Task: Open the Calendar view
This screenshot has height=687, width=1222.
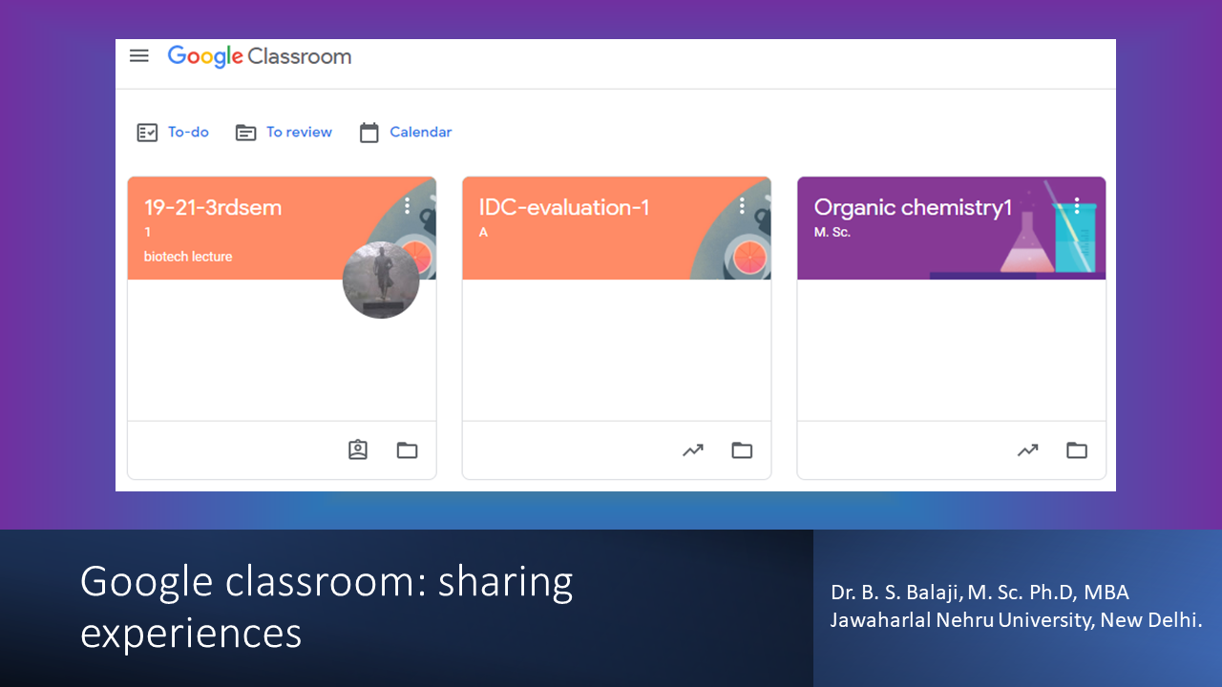Action: tap(420, 132)
